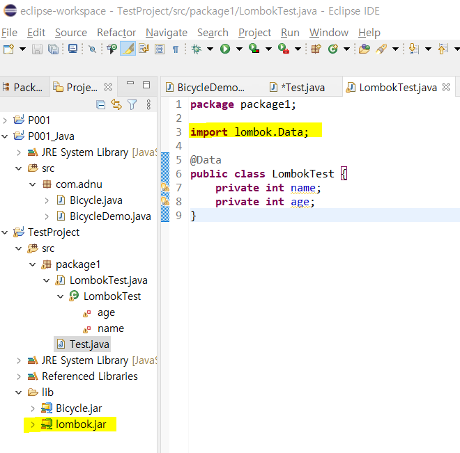Image resolution: width=460 pixels, height=453 pixels.
Task: Open the Navigate menu
Action: point(167,33)
